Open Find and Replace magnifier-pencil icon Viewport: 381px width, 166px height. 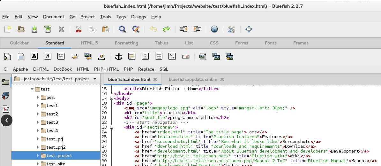pyautogui.click(x=136, y=29)
